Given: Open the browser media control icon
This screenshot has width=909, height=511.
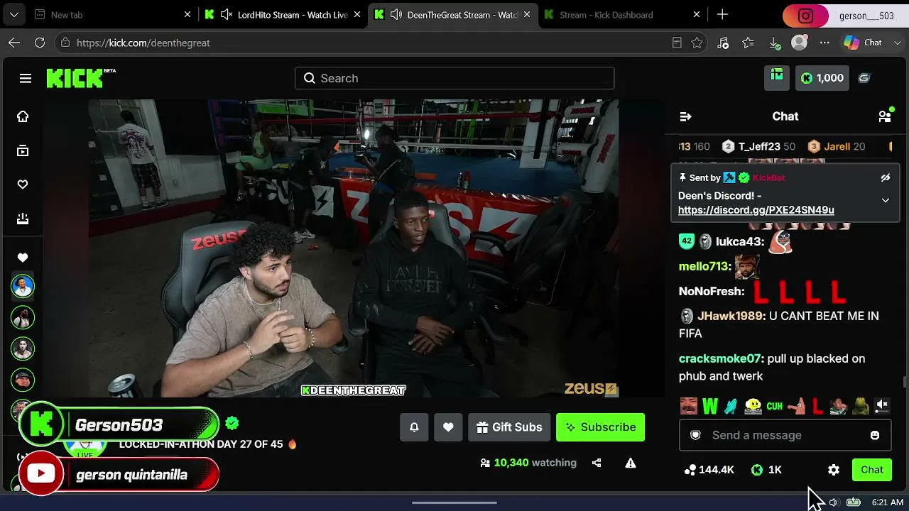Looking at the screenshot, I should click(x=723, y=43).
